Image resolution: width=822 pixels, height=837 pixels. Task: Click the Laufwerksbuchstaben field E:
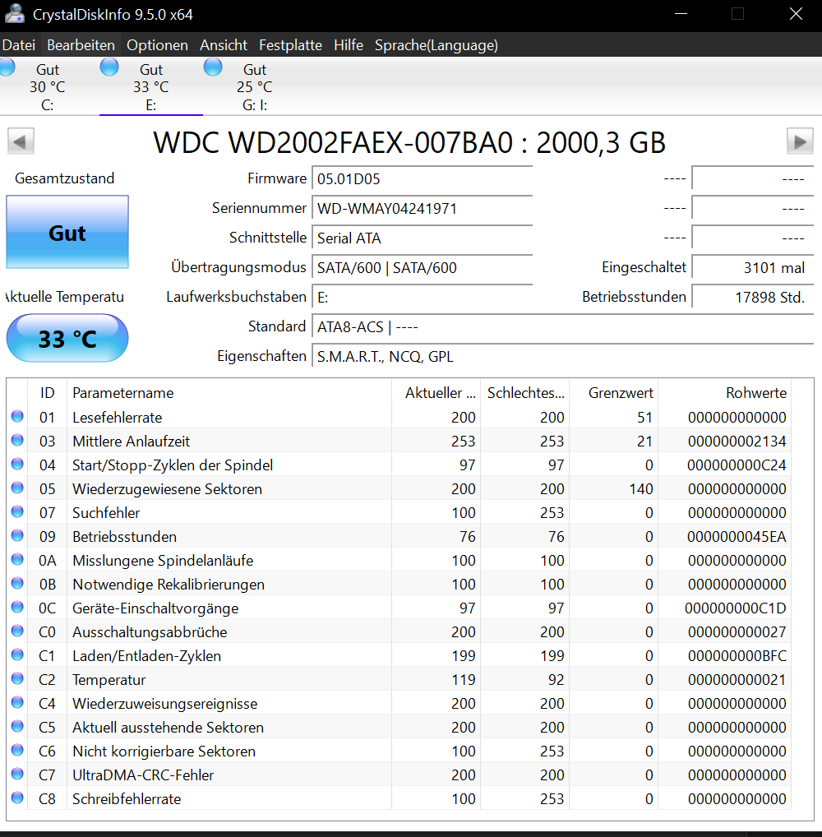point(423,297)
